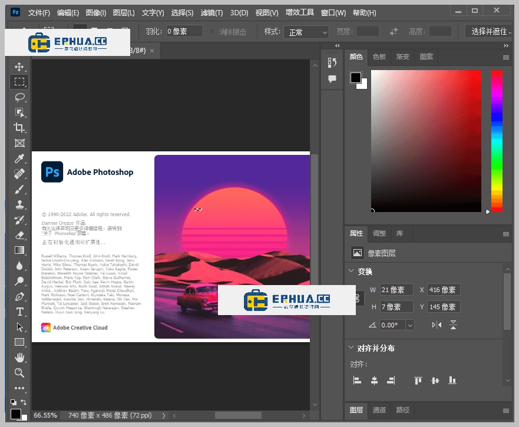The width and height of the screenshot is (519, 427).
Task: Select the Eyedropper tool
Action: tap(19, 158)
